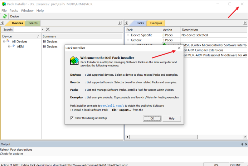Screen dimensions: 248x166
Task: Click the Pack Installer app icon in title bar
Action: coord(4,4)
